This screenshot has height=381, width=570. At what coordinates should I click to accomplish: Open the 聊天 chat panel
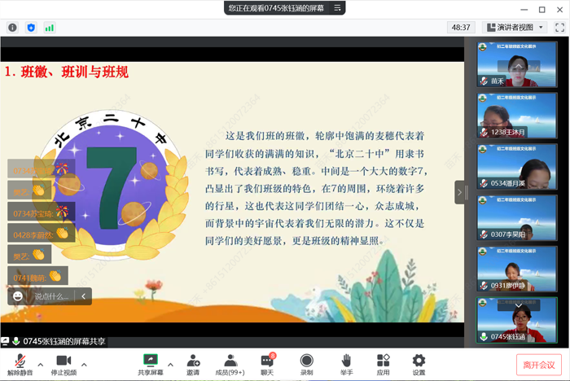267,365
